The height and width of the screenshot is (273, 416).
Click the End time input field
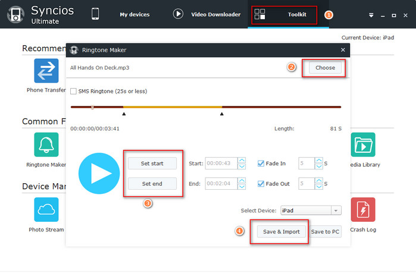(x=221, y=184)
